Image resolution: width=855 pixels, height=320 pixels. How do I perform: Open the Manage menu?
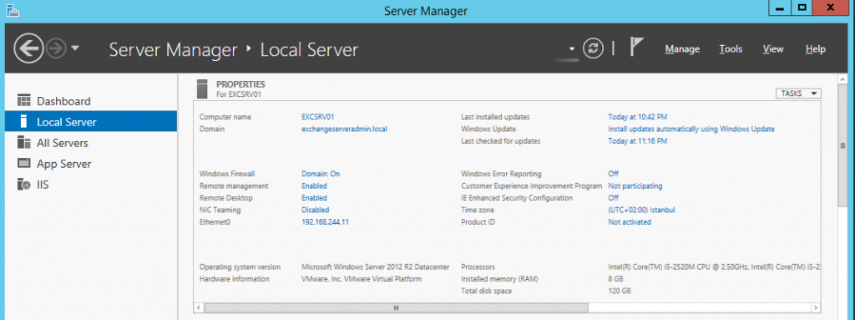682,49
